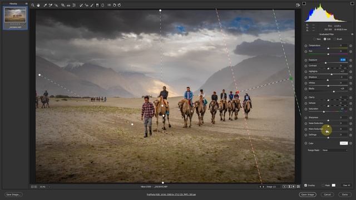Enable the Mask checkbox
Viewport: 356px width, 200px height.
pyautogui.click(x=323, y=185)
